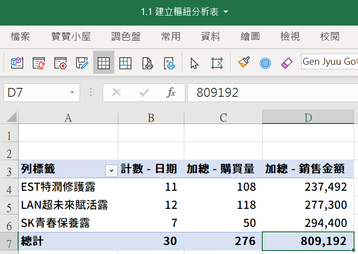Viewport: 358px width, 254px height.
Task: Click the blue circle icon
Action: 265,63
